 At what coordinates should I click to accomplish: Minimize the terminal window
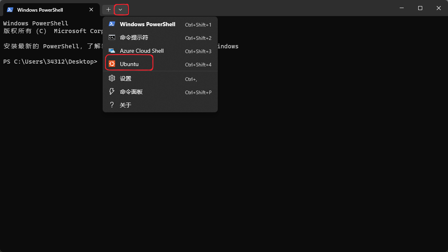click(401, 8)
